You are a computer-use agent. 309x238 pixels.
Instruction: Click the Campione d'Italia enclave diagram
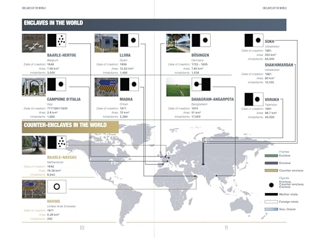pos(57,84)
